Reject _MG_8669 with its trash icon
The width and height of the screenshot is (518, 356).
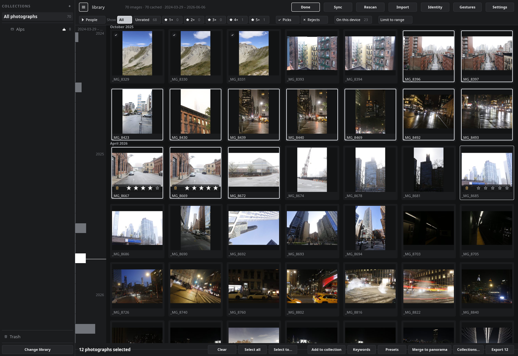(175, 188)
